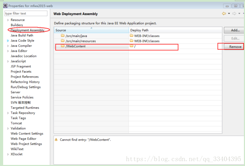Open the Web Page Editor page
Image resolution: width=245 pixels, height=166 pixels.
click(x=23, y=139)
